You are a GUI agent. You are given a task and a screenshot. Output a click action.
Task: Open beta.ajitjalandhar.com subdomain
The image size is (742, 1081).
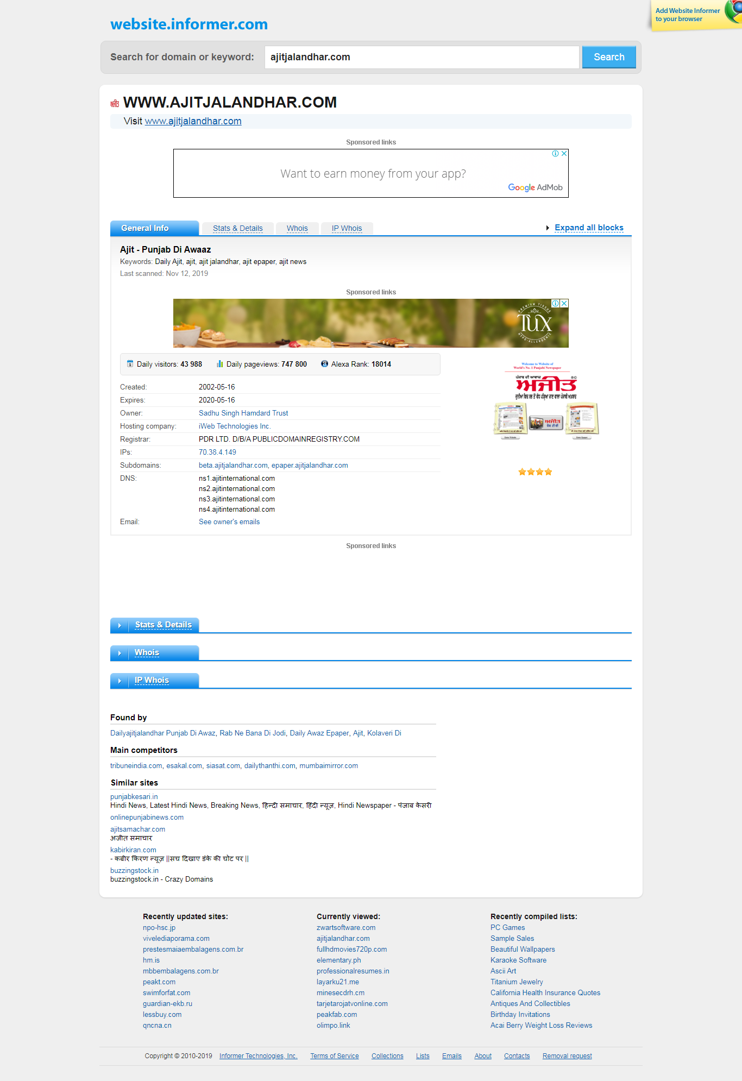pos(233,466)
